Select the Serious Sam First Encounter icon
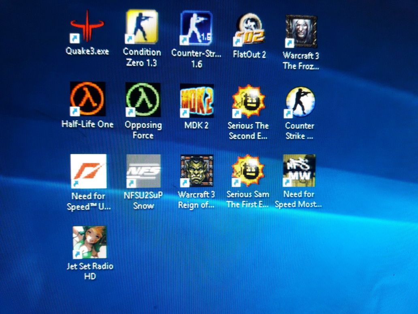Viewport: 418px width, 314px height. pos(248,171)
